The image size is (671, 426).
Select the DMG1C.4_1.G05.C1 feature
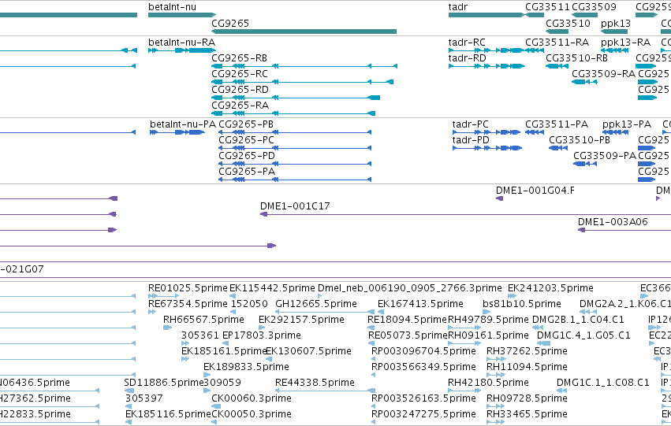543,343
